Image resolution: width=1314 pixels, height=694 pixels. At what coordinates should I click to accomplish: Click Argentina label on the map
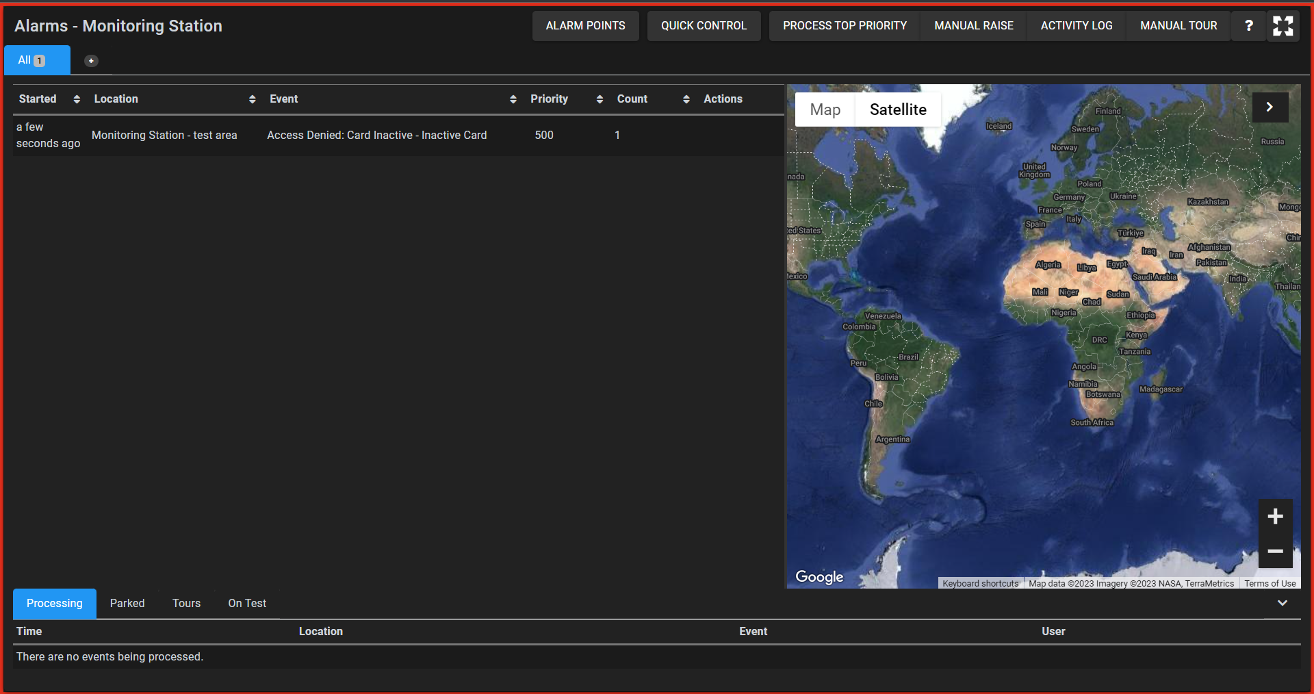coord(892,439)
